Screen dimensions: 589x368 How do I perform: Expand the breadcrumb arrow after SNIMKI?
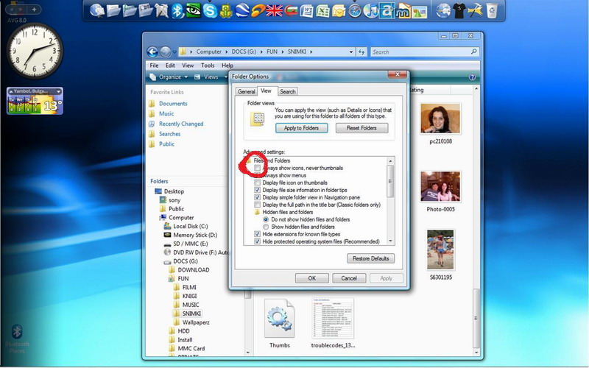point(311,52)
